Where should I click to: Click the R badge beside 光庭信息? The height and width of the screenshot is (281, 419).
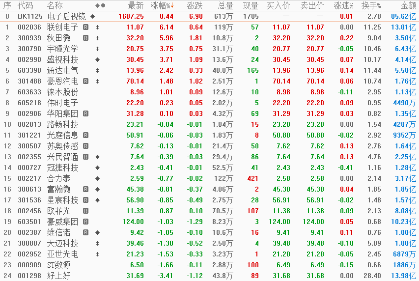pos(85,135)
